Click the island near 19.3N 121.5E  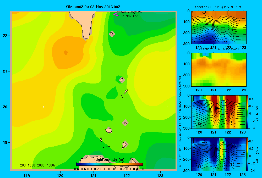point(109,130)
